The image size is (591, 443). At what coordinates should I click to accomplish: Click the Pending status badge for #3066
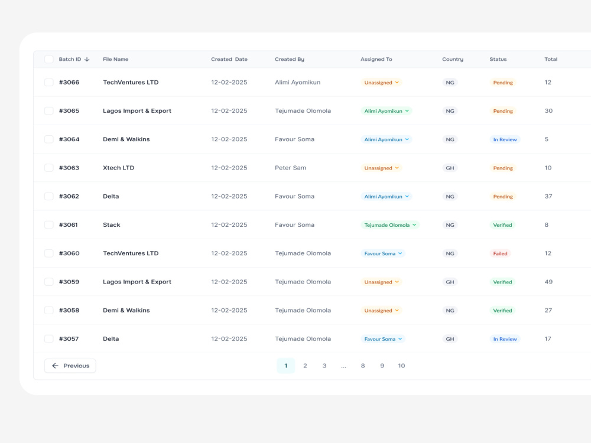coord(503,83)
